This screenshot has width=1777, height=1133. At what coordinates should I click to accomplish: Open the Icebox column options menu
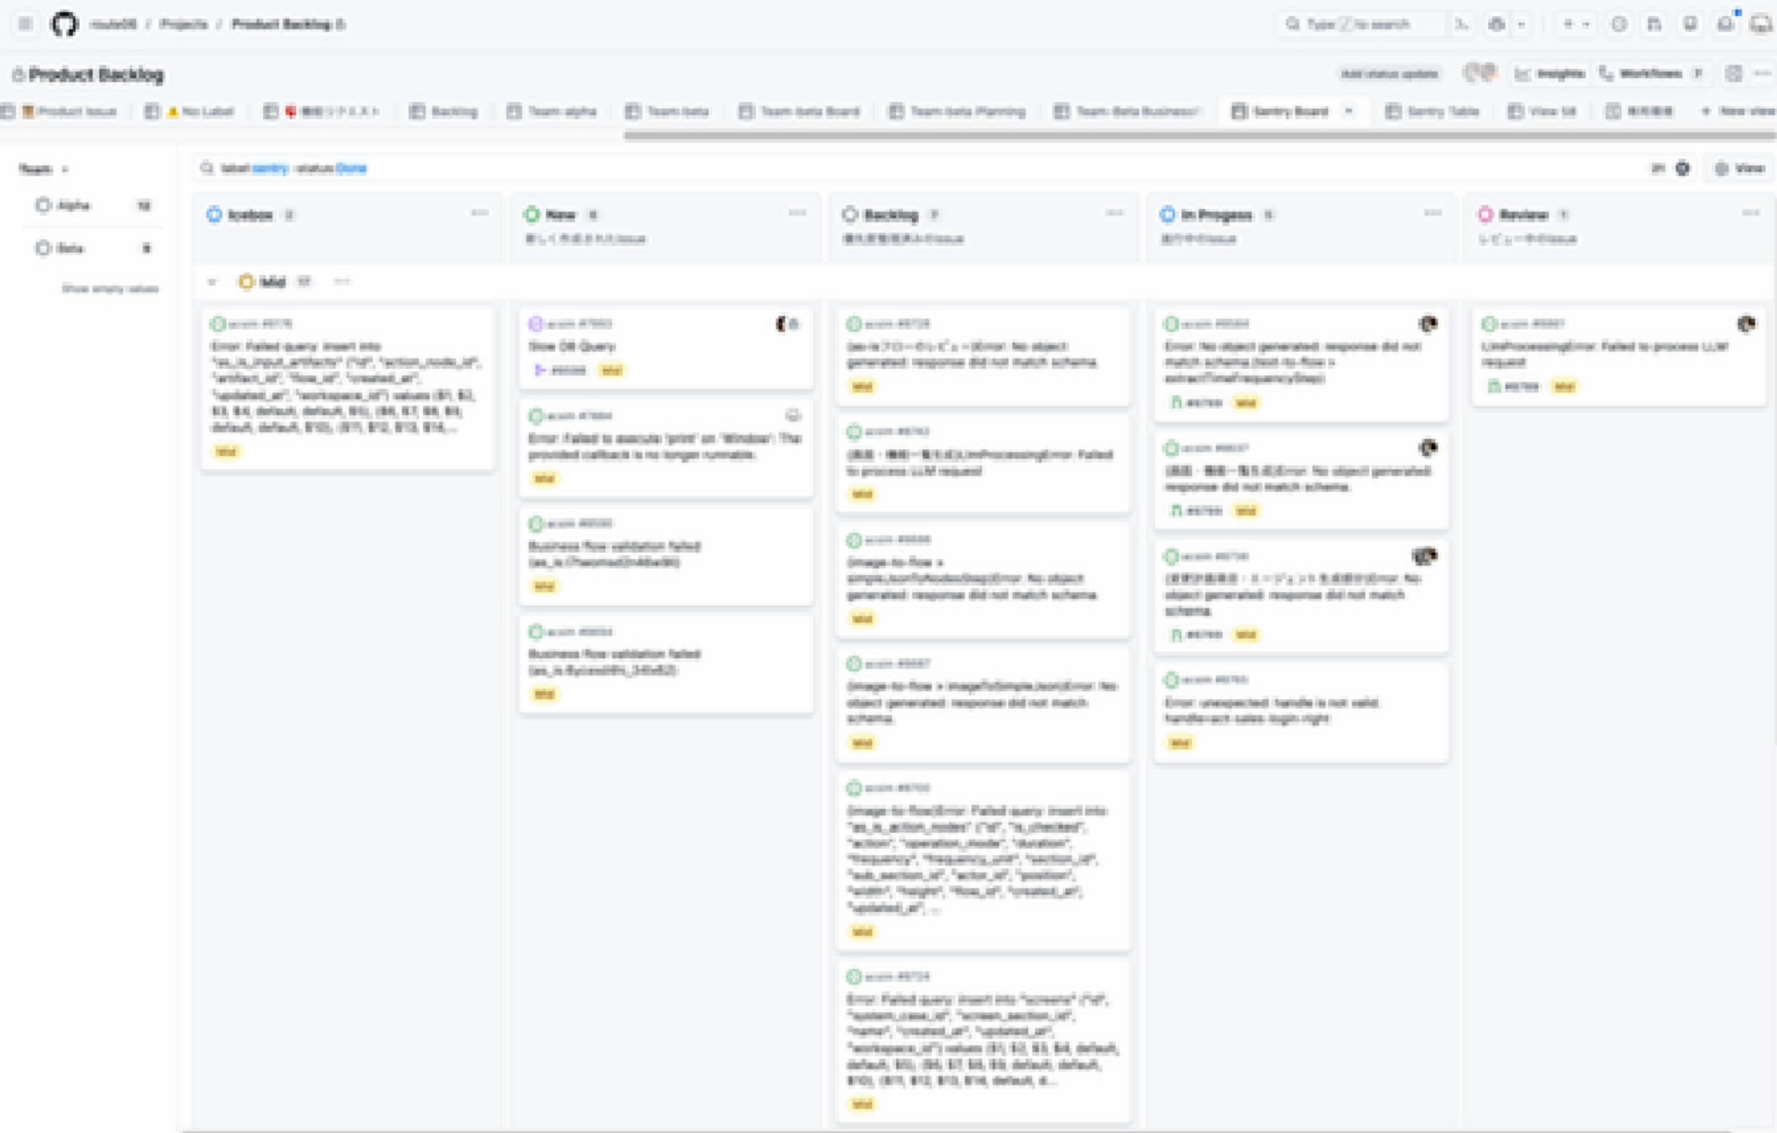(x=479, y=213)
